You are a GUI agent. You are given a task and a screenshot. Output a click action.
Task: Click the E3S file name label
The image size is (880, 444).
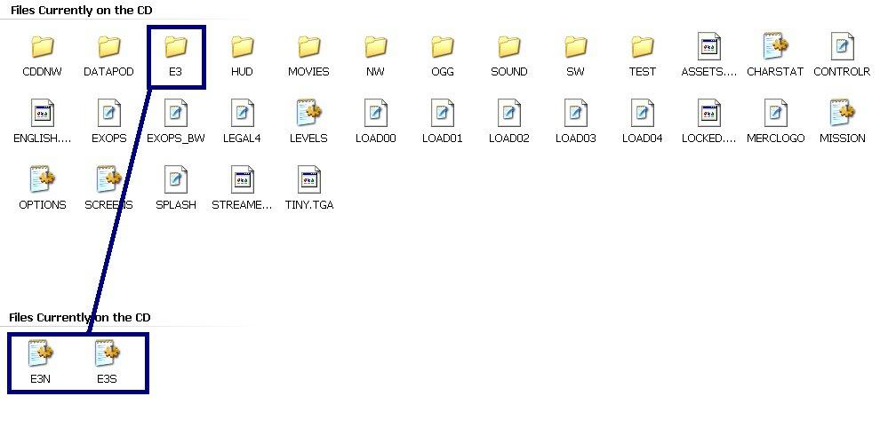pos(107,379)
